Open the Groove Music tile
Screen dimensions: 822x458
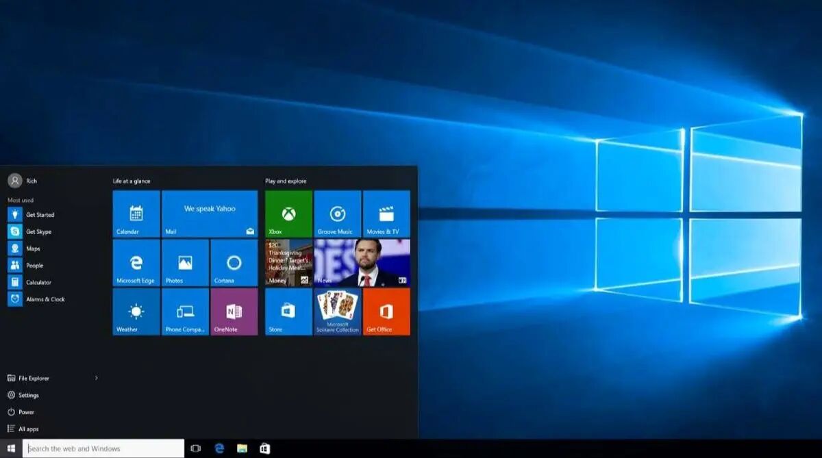point(338,214)
